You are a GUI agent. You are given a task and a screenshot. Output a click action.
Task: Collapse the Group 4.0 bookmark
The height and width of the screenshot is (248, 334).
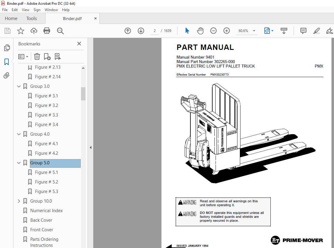point(19,134)
